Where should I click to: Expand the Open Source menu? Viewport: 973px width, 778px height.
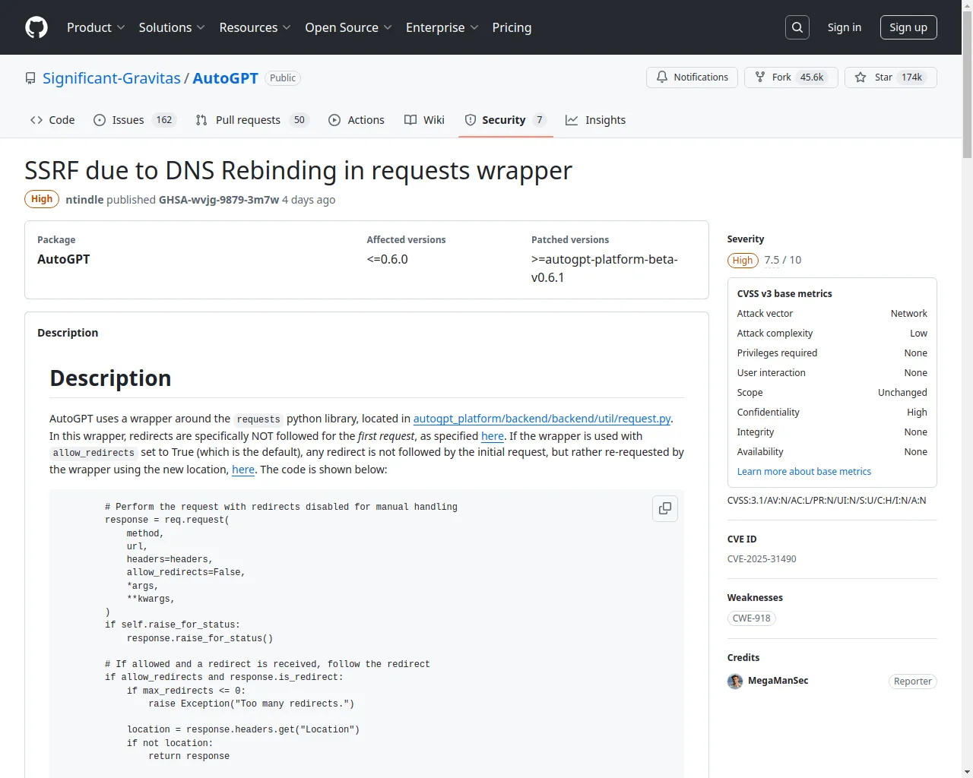point(348,27)
